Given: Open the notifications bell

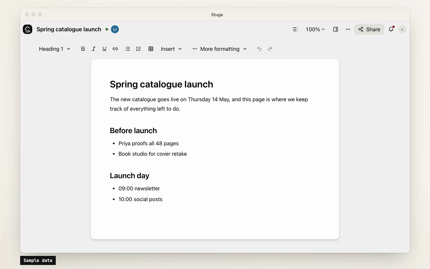Looking at the screenshot, I should 391,29.
